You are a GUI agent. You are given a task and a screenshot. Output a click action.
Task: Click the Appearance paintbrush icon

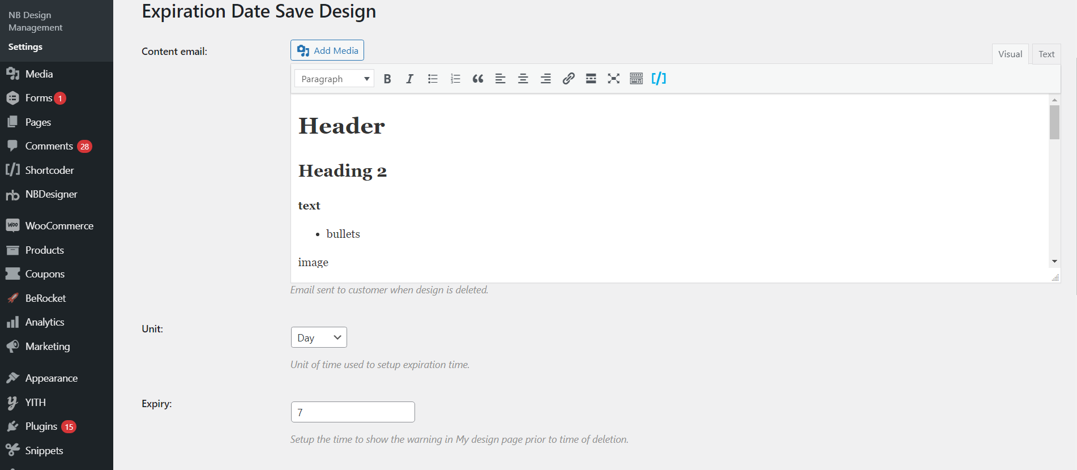point(12,378)
